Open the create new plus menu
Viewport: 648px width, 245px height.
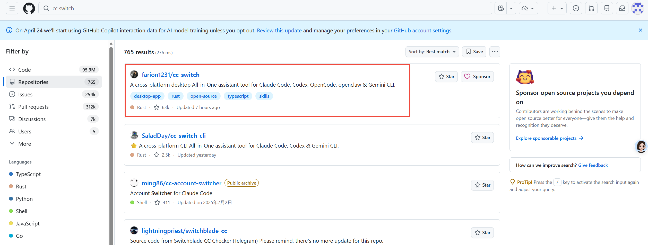[557, 8]
